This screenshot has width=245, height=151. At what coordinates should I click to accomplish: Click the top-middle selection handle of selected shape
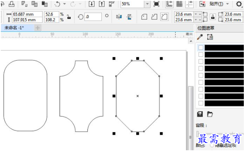click(137, 58)
